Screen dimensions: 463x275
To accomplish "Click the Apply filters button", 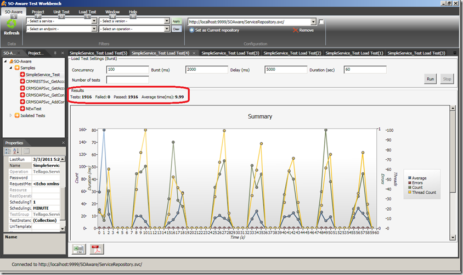I will pos(176,21).
